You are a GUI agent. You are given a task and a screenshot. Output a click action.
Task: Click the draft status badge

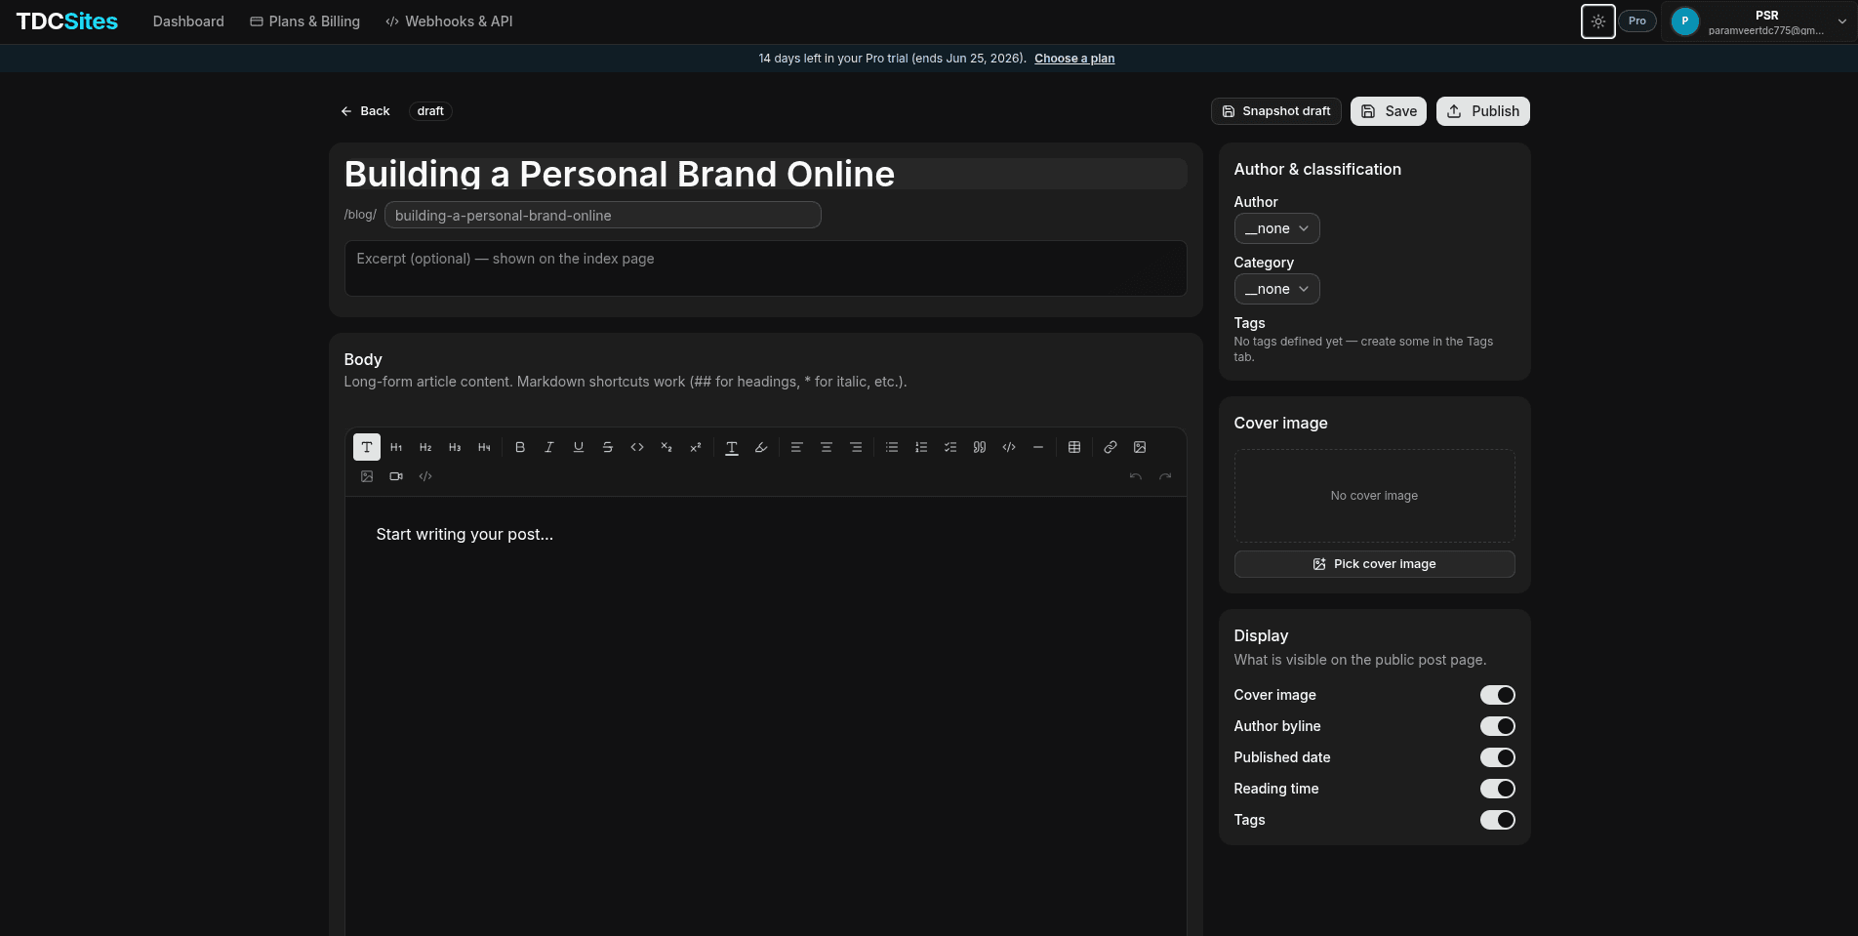coord(430,111)
